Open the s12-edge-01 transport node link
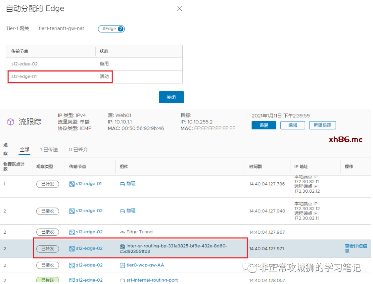This screenshot has height=284, width=373. (x=89, y=184)
